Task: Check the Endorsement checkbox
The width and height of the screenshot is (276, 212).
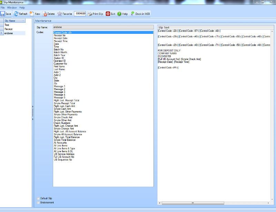Action: pyautogui.click(x=38, y=202)
